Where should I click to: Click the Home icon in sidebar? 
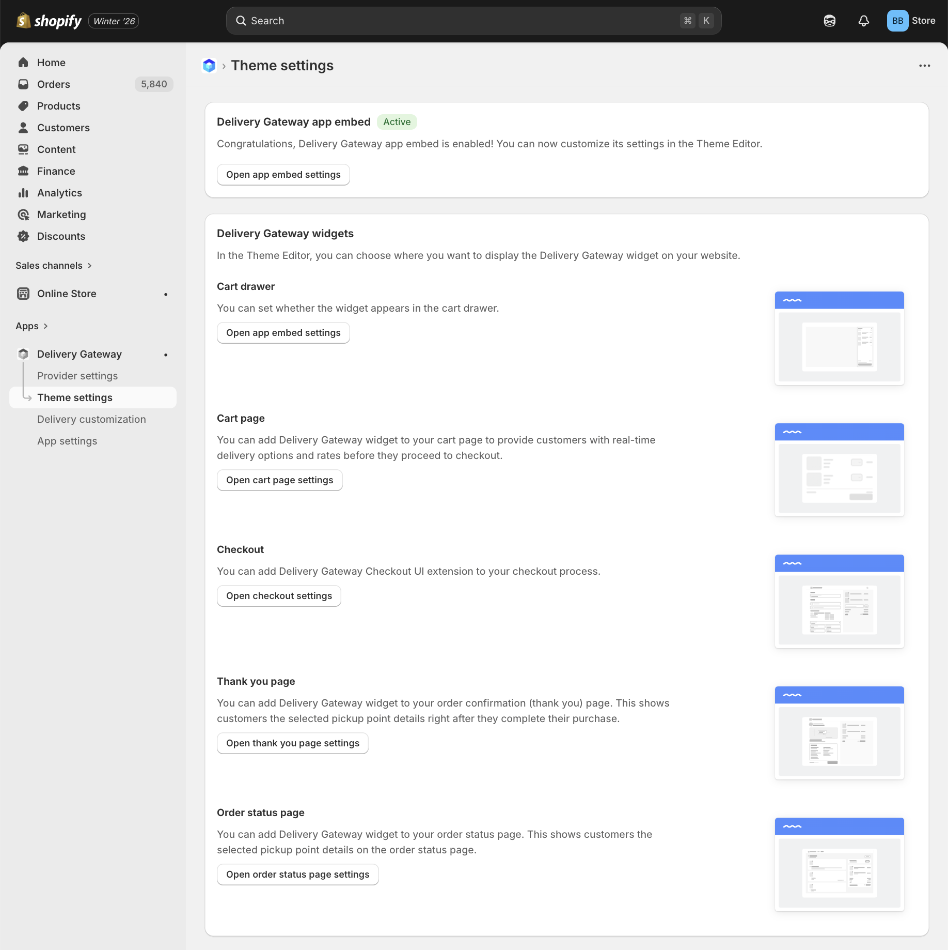pos(23,63)
